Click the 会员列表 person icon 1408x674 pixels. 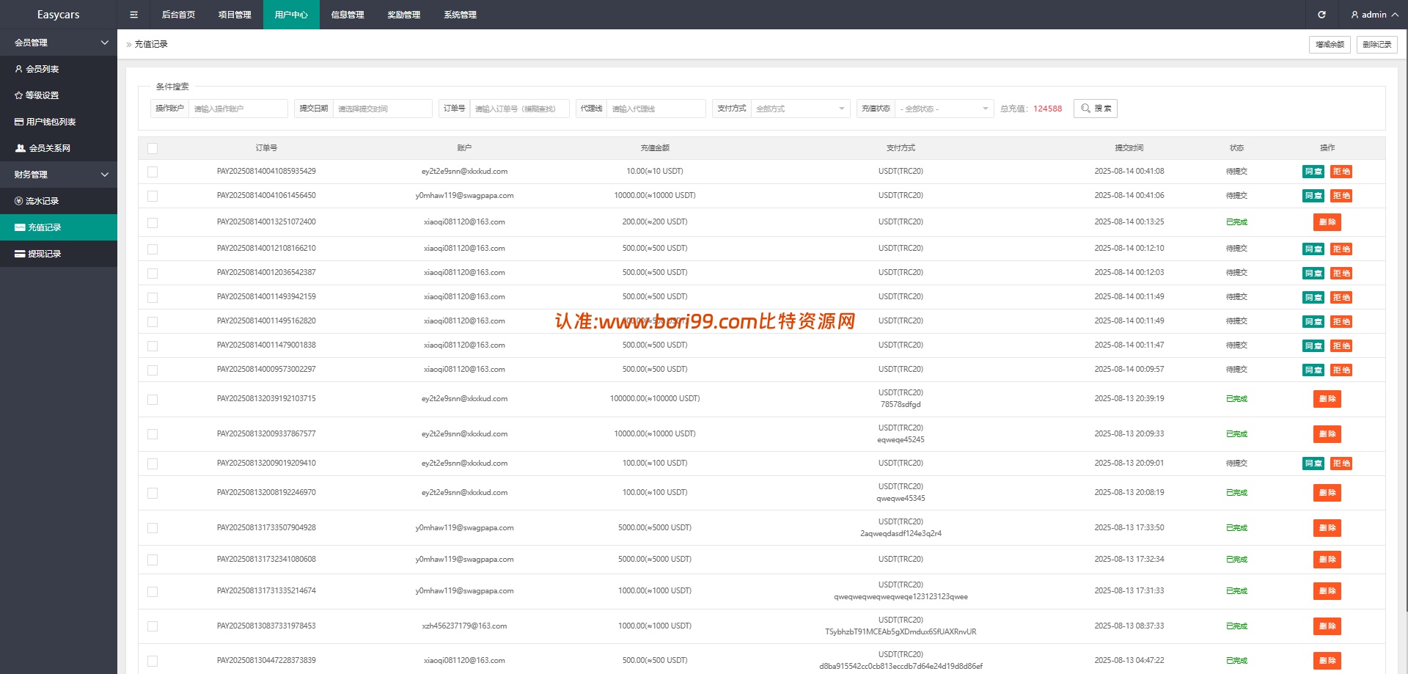(x=19, y=69)
